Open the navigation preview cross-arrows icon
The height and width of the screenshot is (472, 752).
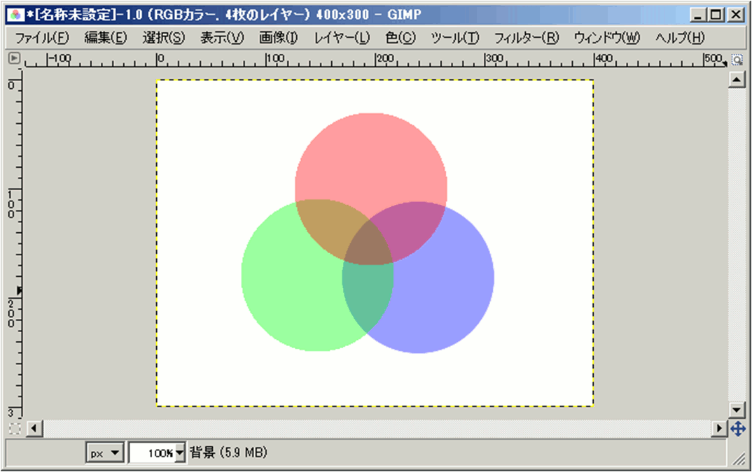(x=737, y=428)
